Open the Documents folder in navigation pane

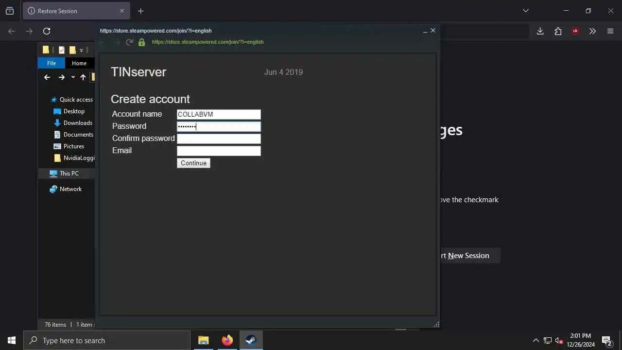(x=73, y=135)
